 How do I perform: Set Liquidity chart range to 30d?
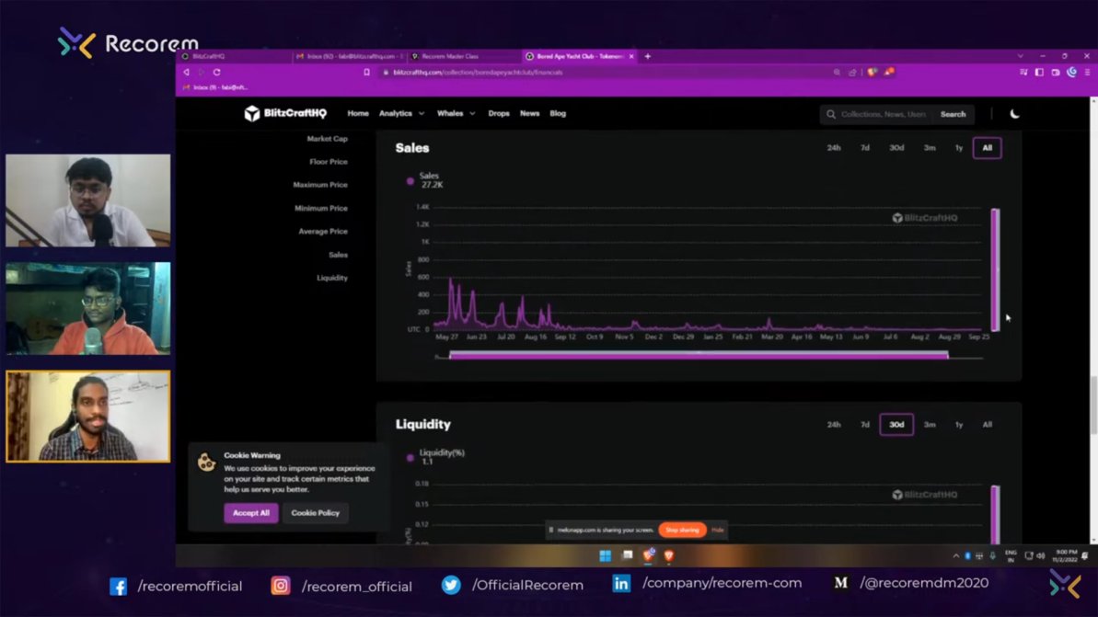(x=896, y=425)
